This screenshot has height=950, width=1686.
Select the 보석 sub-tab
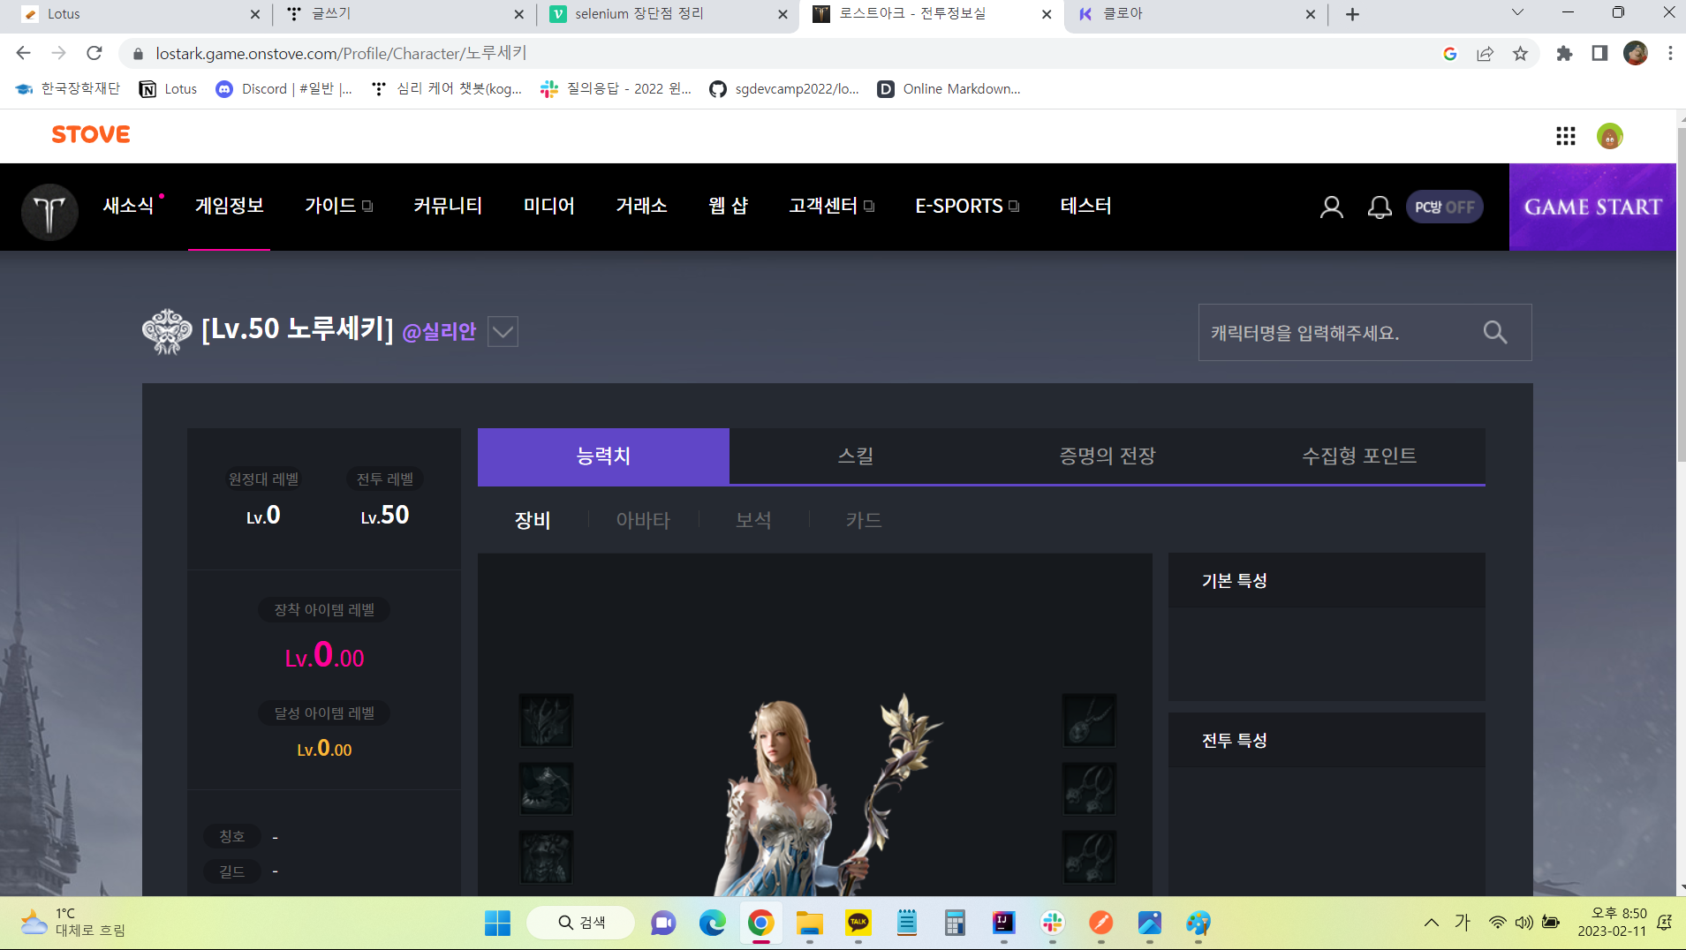coord(753,520)
